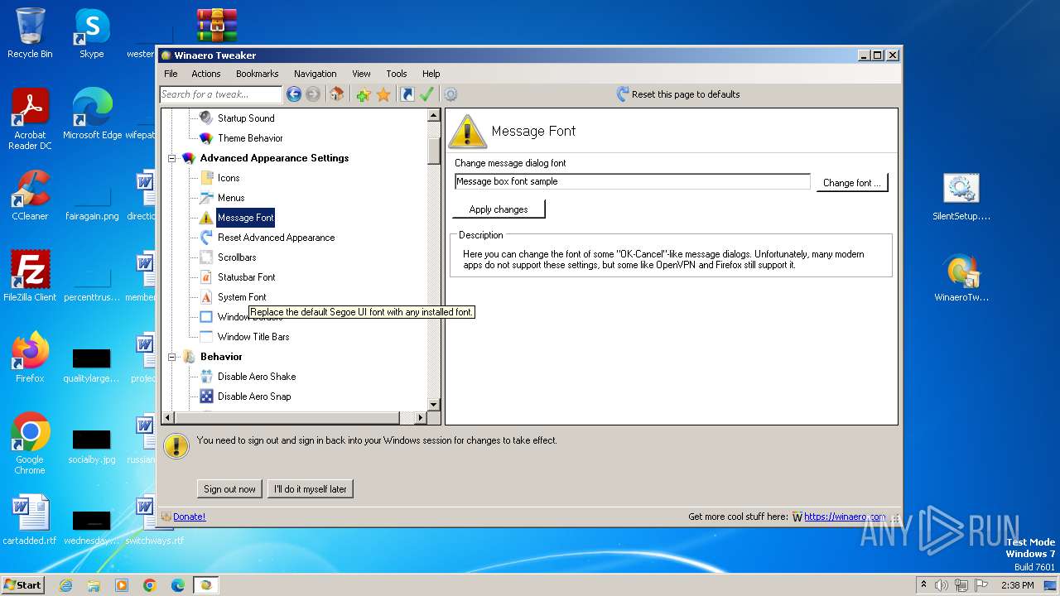Open the Navigation menu
The width and height of the screenshot is (1060, 596).
(316, 74)
